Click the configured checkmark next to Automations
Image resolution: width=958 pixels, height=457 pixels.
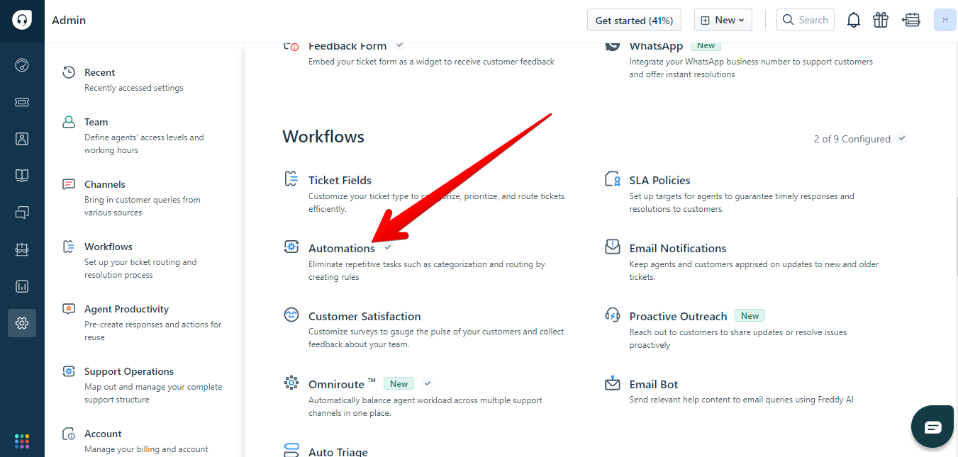coord(387,247)
